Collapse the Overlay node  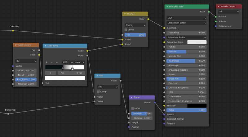(125, 14)
